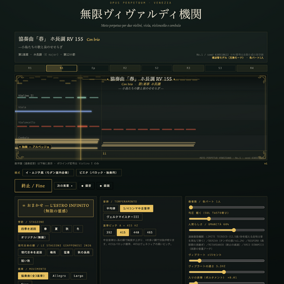Select ヴェルクマイスターIII temperament
The height and width of the screenshot is (284, 284).
[123, 217]
